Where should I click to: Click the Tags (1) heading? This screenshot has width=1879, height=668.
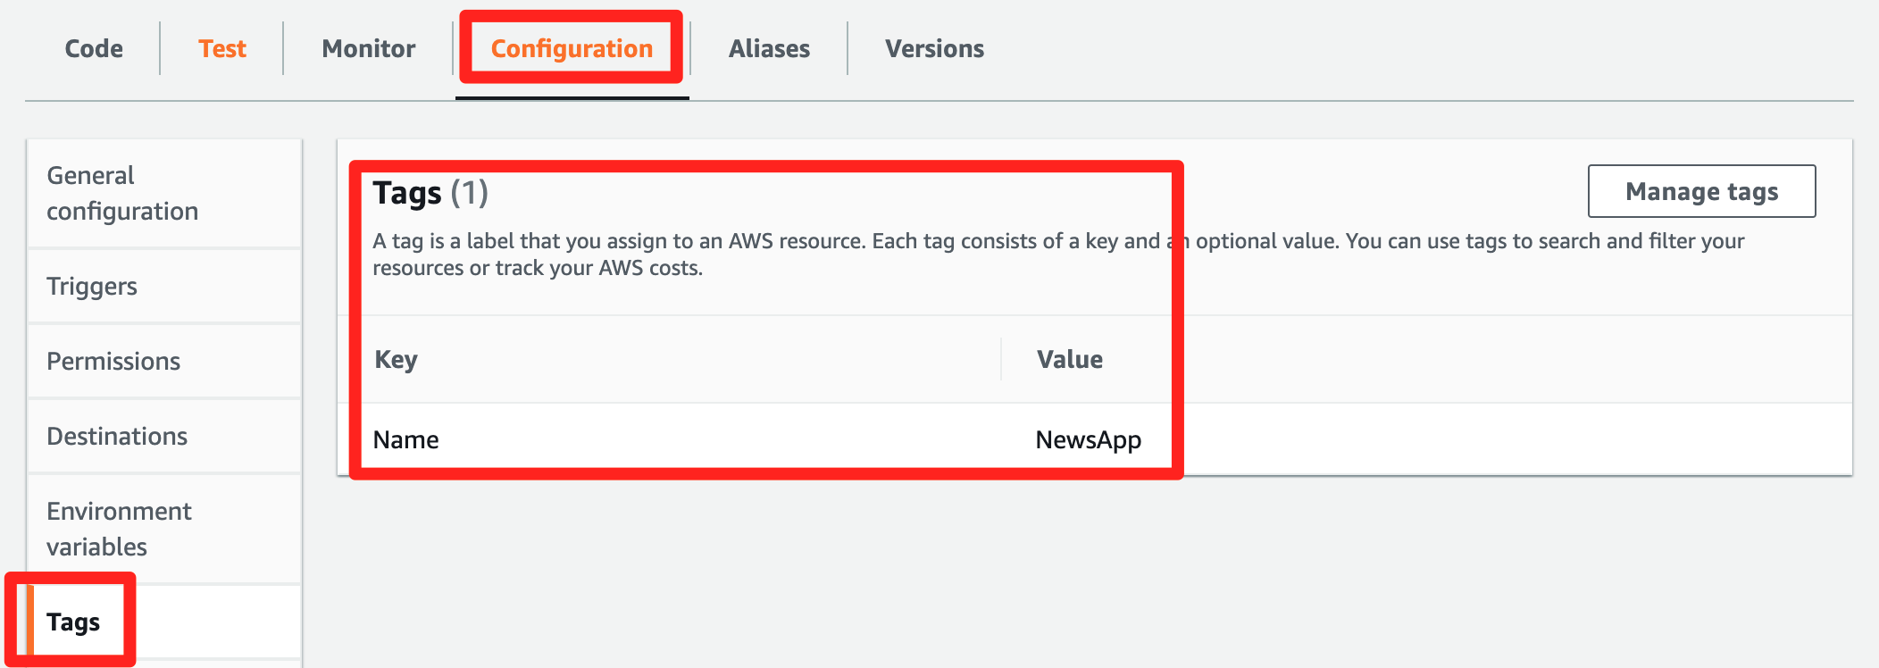(430, 193)
